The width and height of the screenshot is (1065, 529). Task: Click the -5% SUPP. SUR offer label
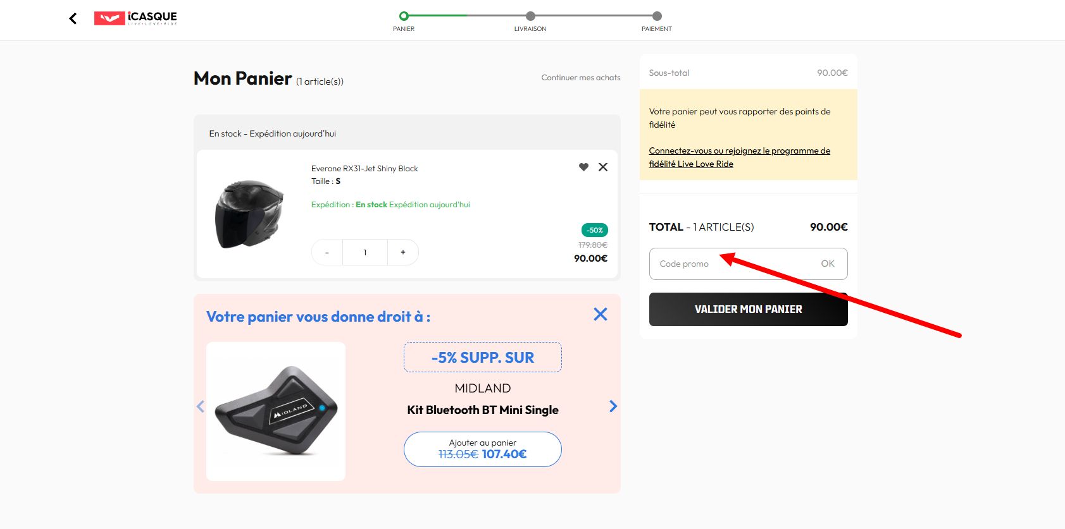tap(483, 357)
